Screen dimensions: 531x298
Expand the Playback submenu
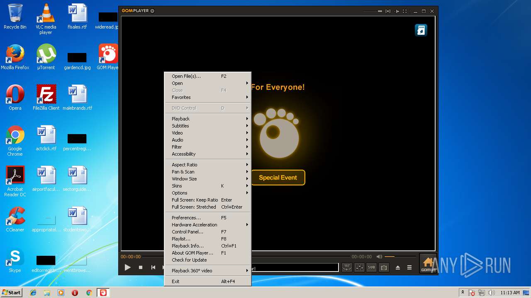[x=208, y=119]
